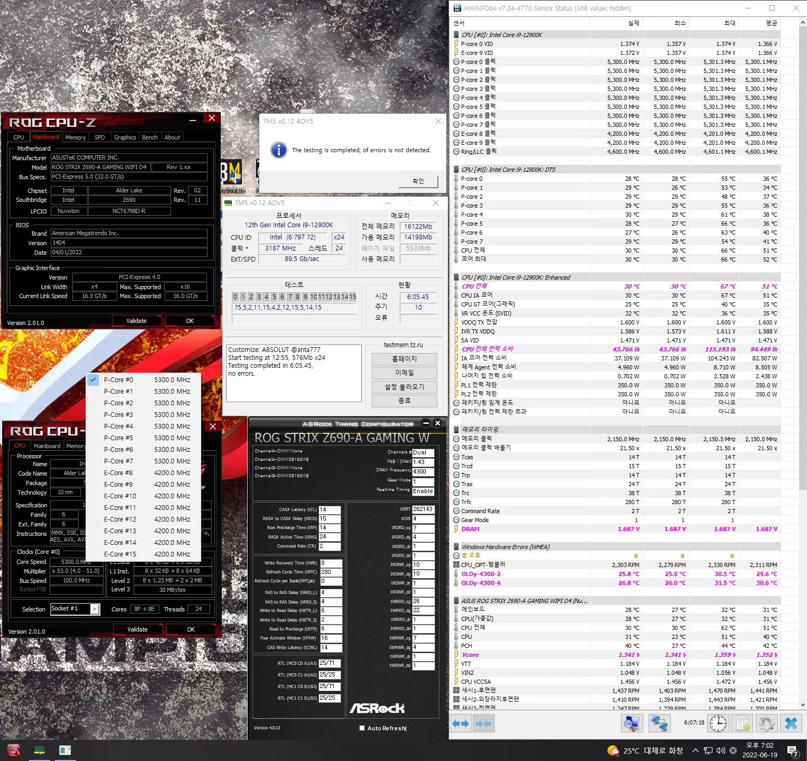This screenshot has width=807, height=761.
Task: Close HWiNFO sensors with blue X icon
Action: [x=791, y=723]
